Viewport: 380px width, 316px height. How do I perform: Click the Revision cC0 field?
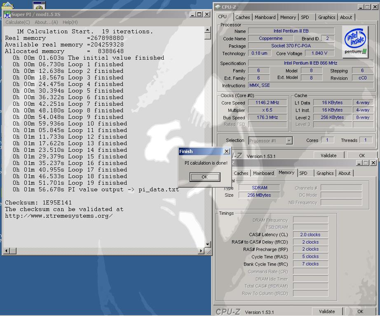363,78
